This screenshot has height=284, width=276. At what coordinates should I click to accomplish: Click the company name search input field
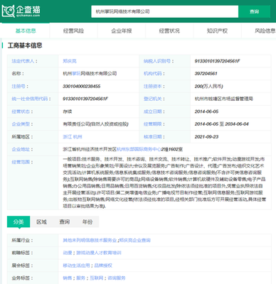coord(164,11)
